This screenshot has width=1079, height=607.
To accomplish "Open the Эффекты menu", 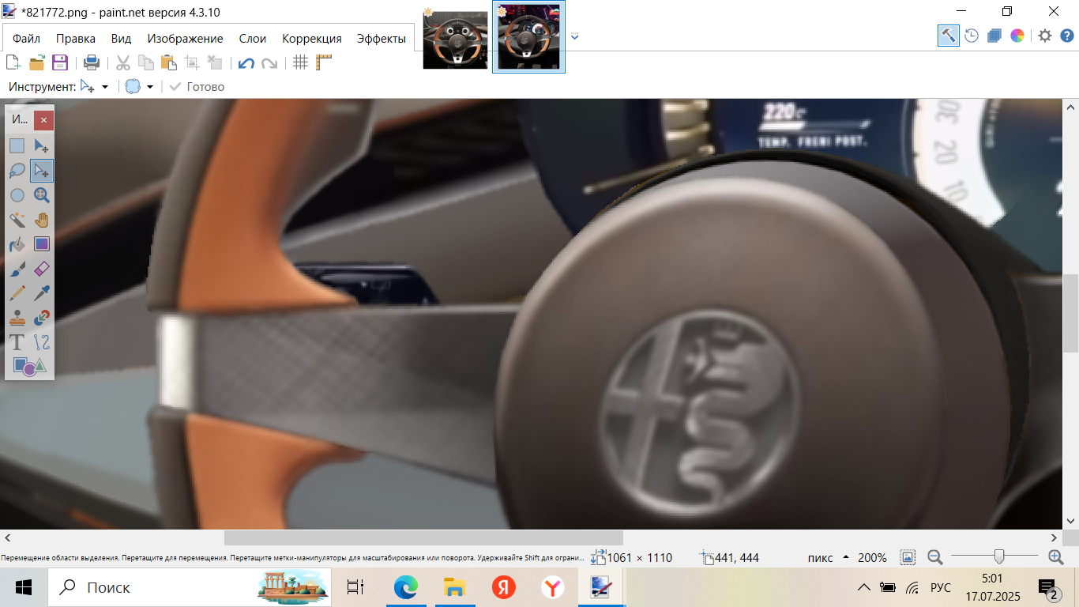I will [381, 39].
